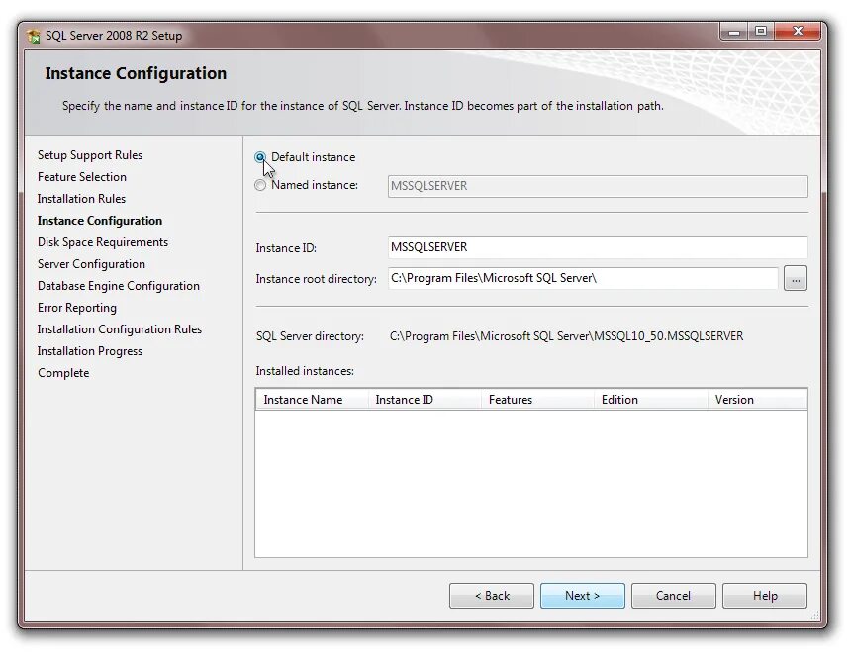
Task: Maximize the SQL Server Setup window
Action: 761,32
